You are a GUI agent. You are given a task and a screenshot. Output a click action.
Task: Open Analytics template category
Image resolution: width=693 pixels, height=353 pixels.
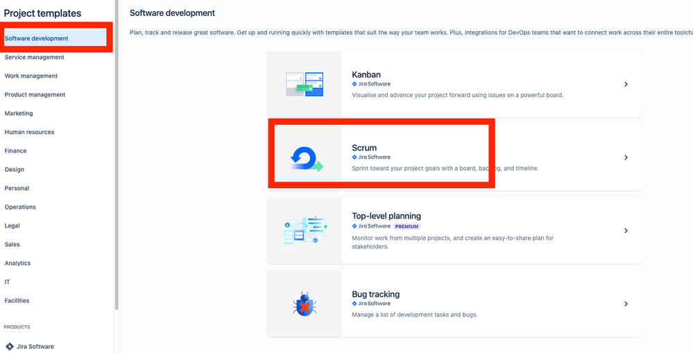point(17,263)
